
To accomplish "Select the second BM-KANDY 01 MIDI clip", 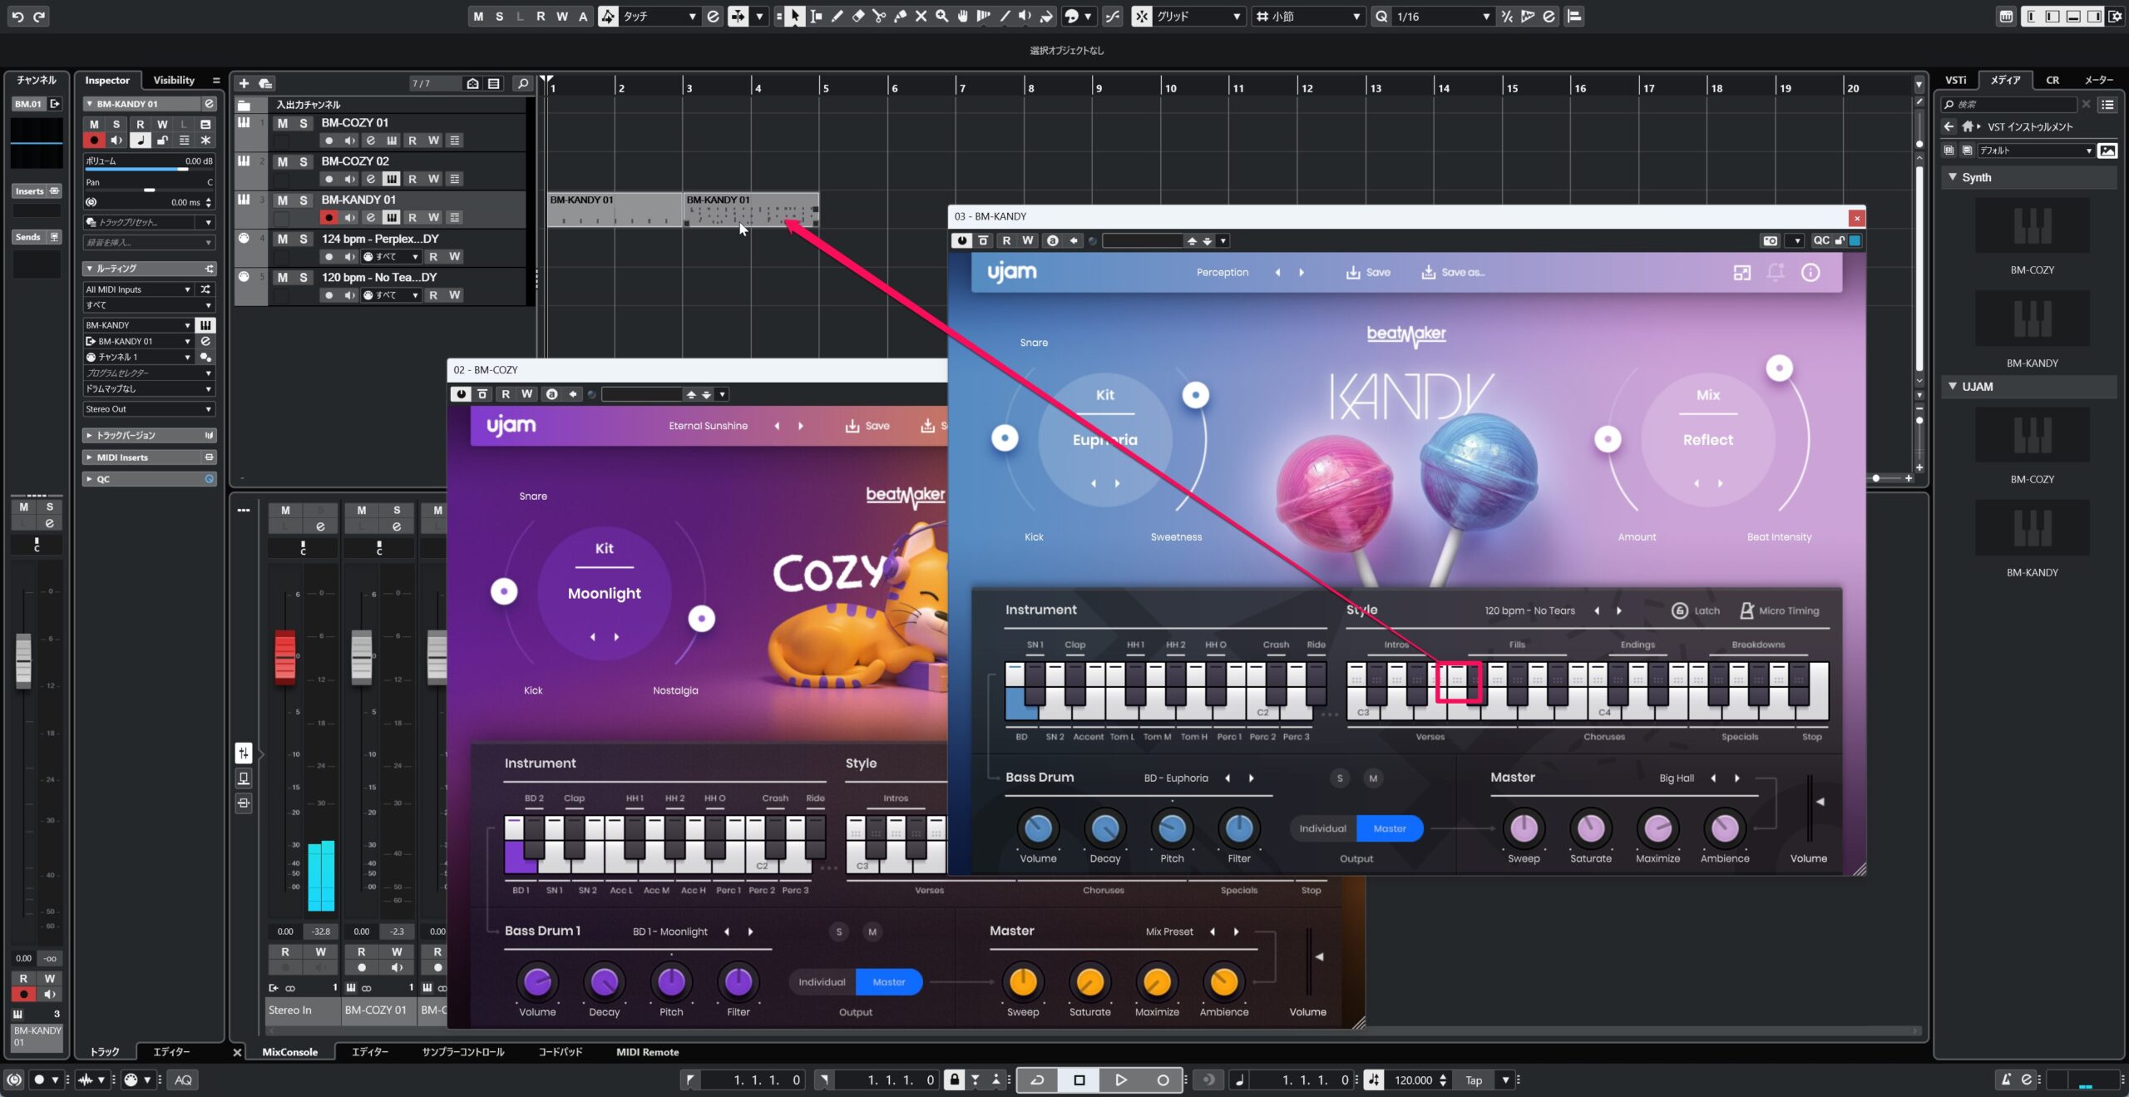I will tap(751, 210).
